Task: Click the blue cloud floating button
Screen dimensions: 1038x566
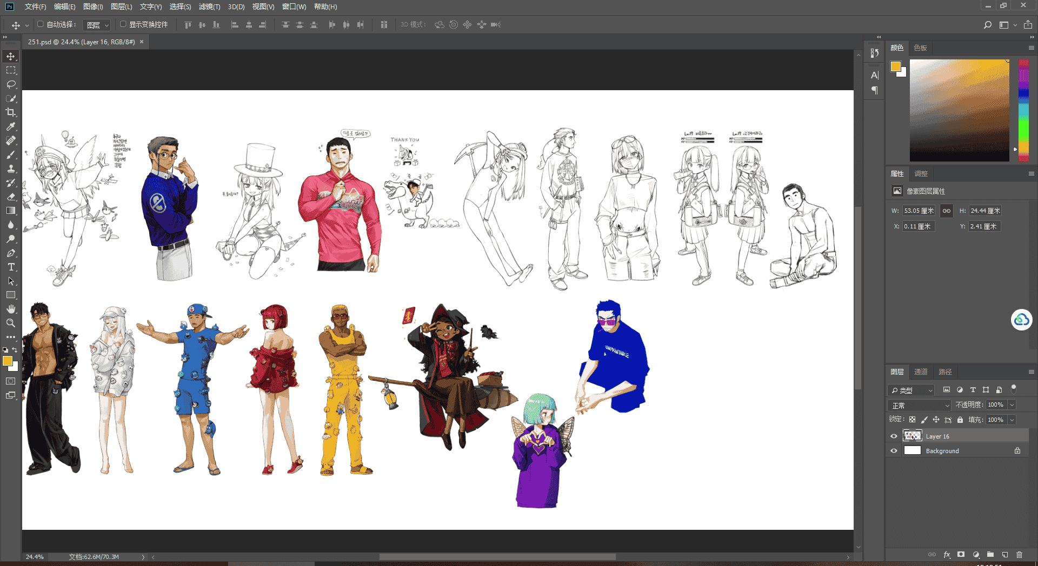Action: [x=1021, y=320]
